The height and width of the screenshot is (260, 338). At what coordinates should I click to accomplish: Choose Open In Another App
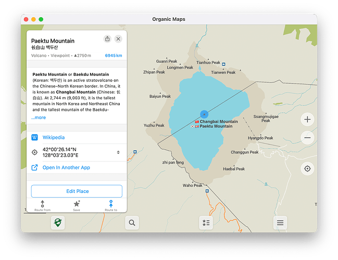(x=66, y=167)
